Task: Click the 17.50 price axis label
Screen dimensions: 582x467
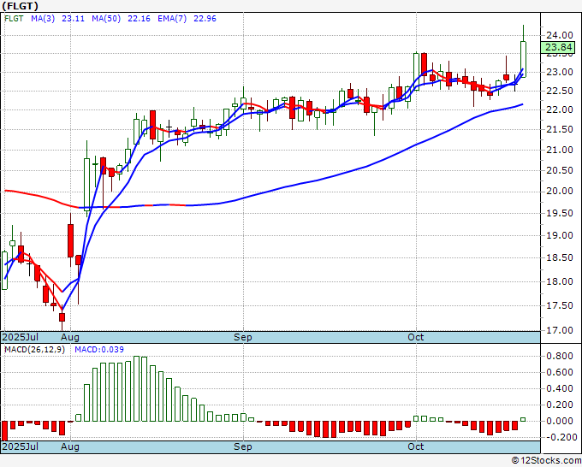Action: 560,305
